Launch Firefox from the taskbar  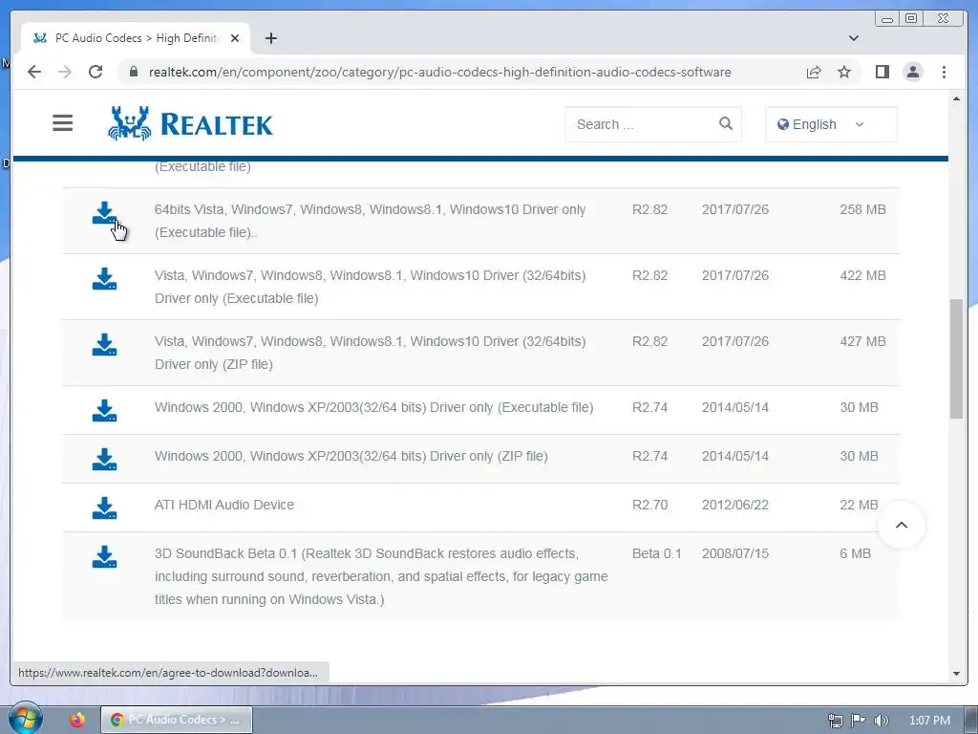click(77, 720)
